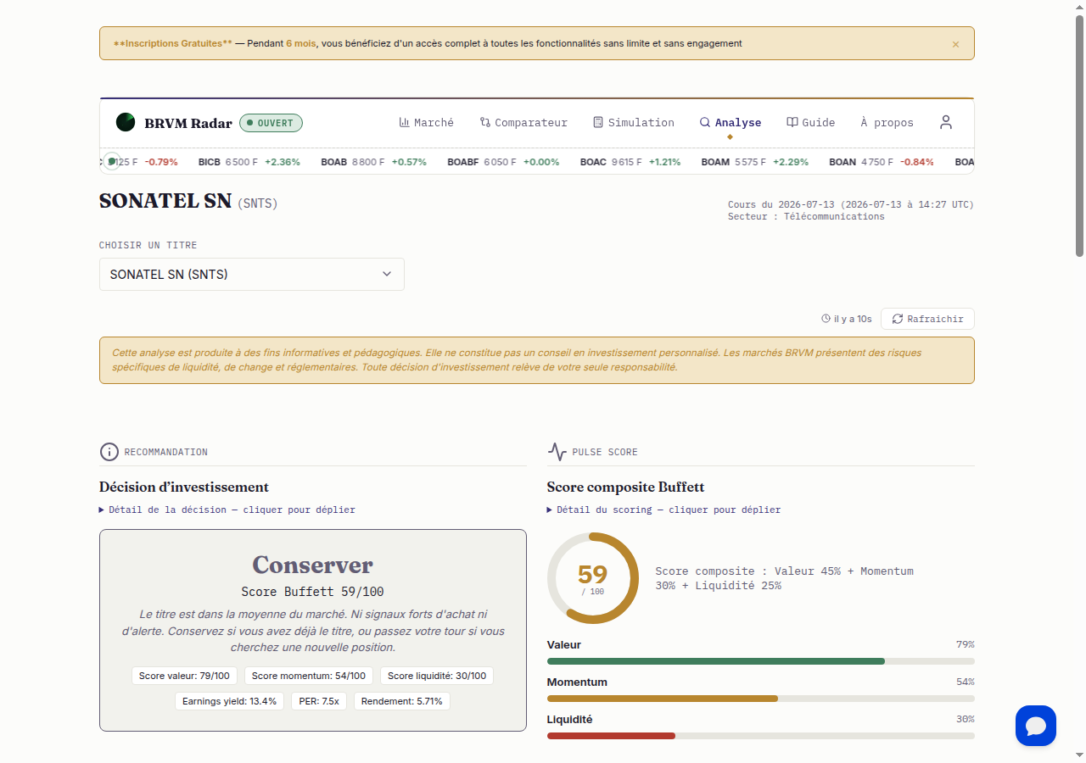Select the Analyse tab
Viewport: 1086px width, 763px height.
tap(731, 123)
